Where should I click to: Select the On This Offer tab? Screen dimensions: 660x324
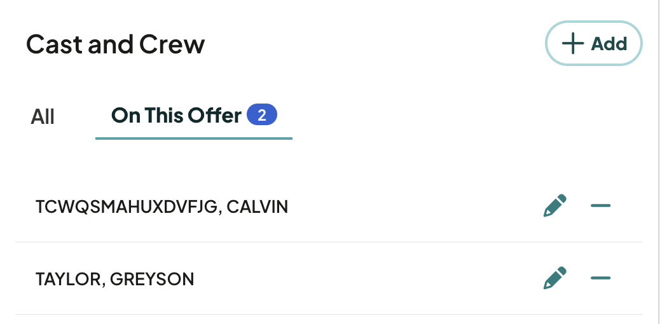pyautogui.click(x=194, y=116)
